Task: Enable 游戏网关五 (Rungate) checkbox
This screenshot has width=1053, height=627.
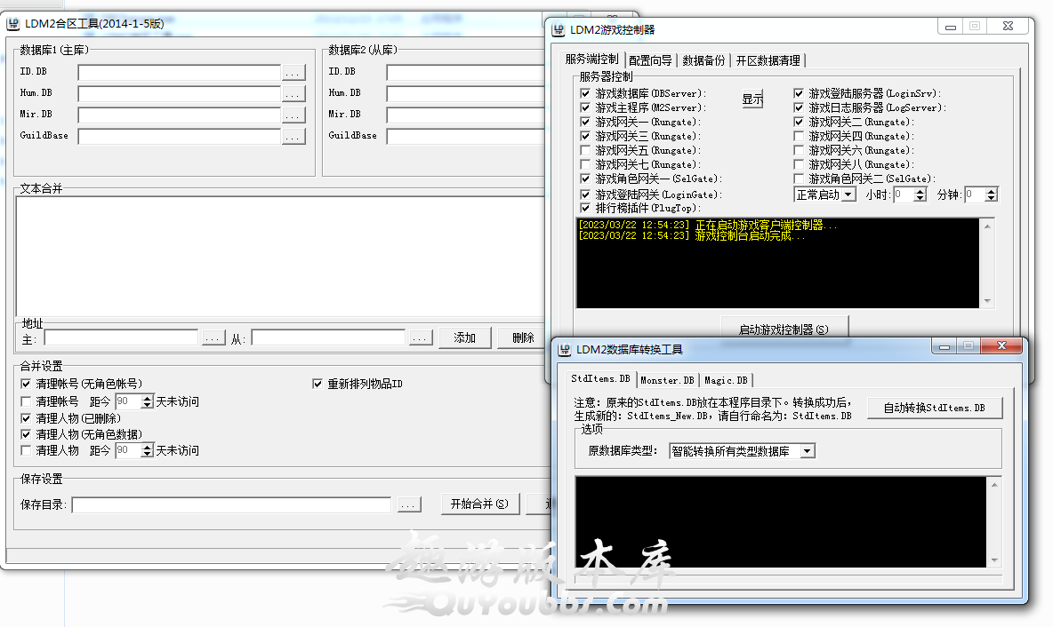Action: tap(585, 151)
